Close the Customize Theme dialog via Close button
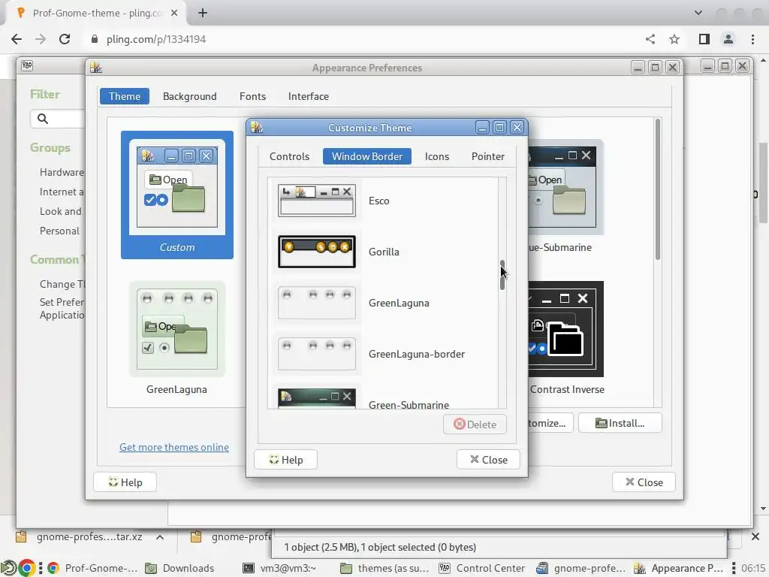The height and width of the screenshot is (577, 769). [488, 460]
